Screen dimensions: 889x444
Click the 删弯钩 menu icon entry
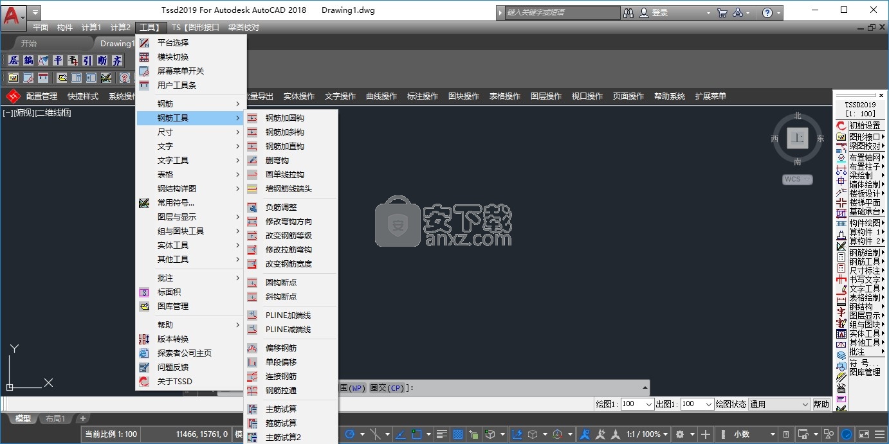pyautogui.click(x=252, y=161)
